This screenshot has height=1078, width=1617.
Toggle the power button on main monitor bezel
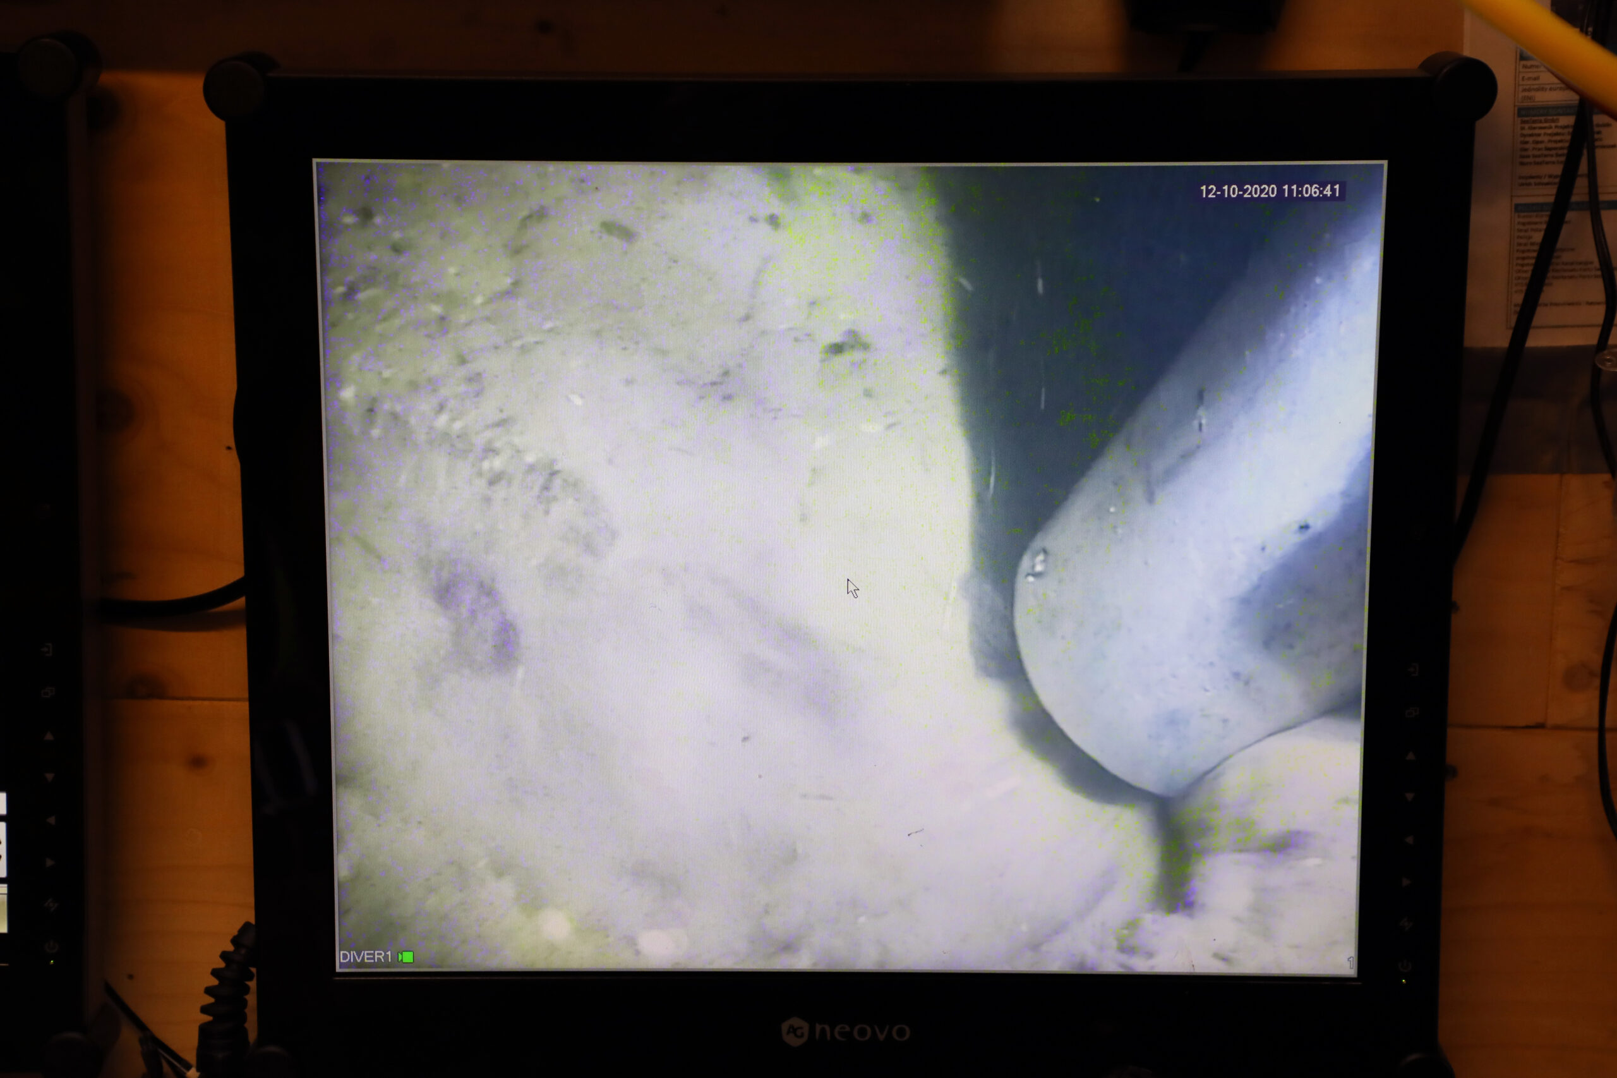[1405, 966]
